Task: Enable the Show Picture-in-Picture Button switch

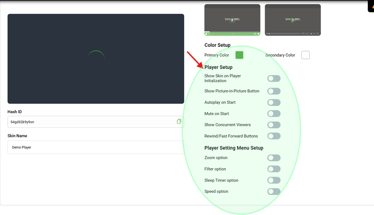Action: tap(274, 91)
